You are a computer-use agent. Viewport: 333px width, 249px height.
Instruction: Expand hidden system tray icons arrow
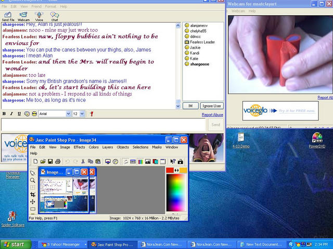click(291, 244)
